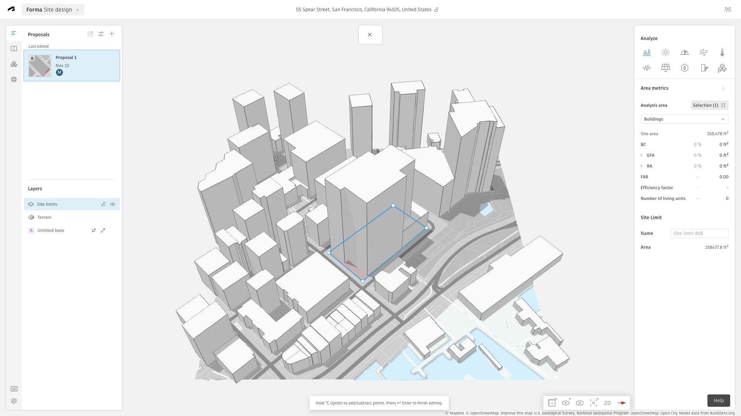Switch the view to 2D mode

607,403
